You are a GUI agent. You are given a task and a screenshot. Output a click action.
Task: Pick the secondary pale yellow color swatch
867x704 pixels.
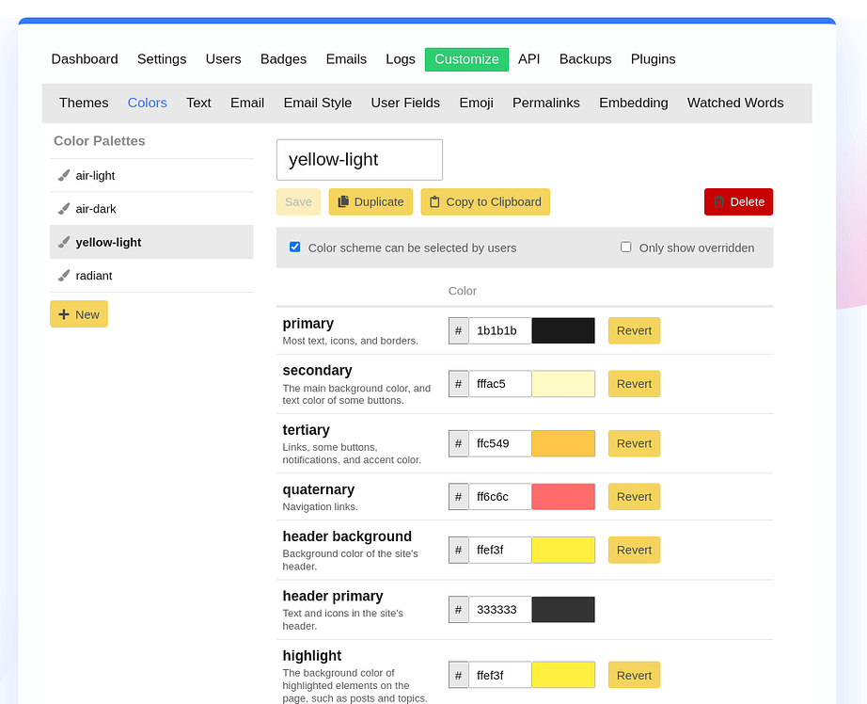tap(562, 384)
